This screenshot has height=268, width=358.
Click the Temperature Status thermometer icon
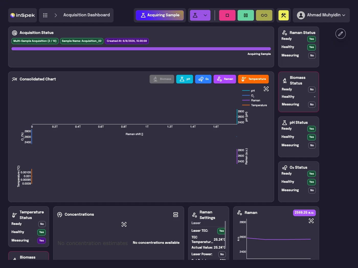(x=15, y=215)
